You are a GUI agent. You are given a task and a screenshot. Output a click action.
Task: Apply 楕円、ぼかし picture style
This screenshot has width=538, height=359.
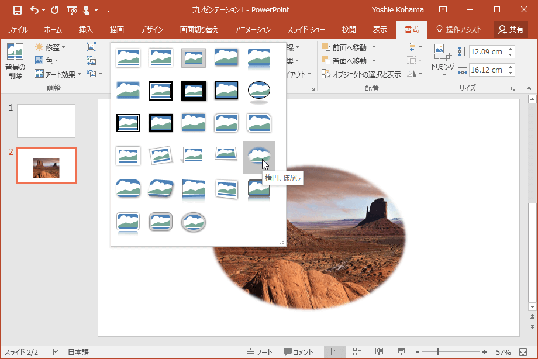pyautogui.click(x=259, y=157)
